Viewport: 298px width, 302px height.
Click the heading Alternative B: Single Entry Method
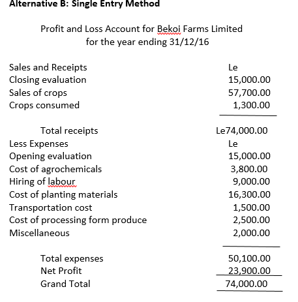pyautogui.click(x=84, y=4)
